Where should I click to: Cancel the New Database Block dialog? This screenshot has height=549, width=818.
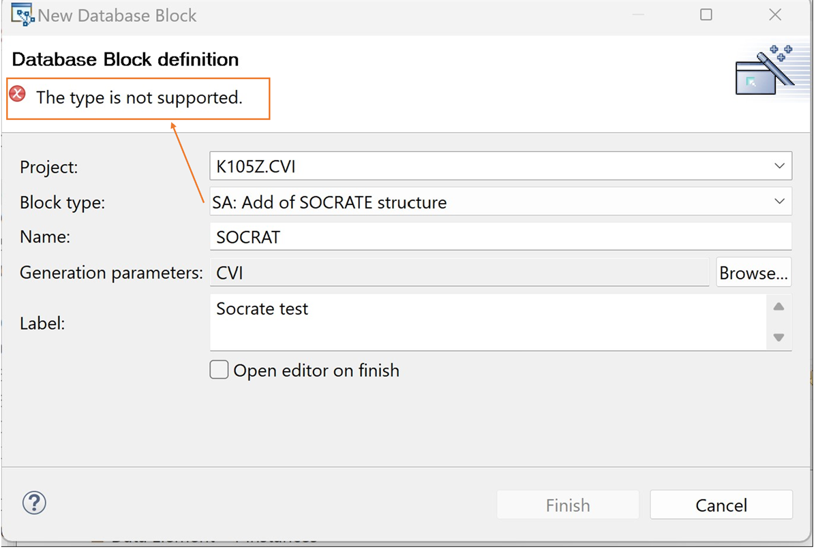coord(721,505)
